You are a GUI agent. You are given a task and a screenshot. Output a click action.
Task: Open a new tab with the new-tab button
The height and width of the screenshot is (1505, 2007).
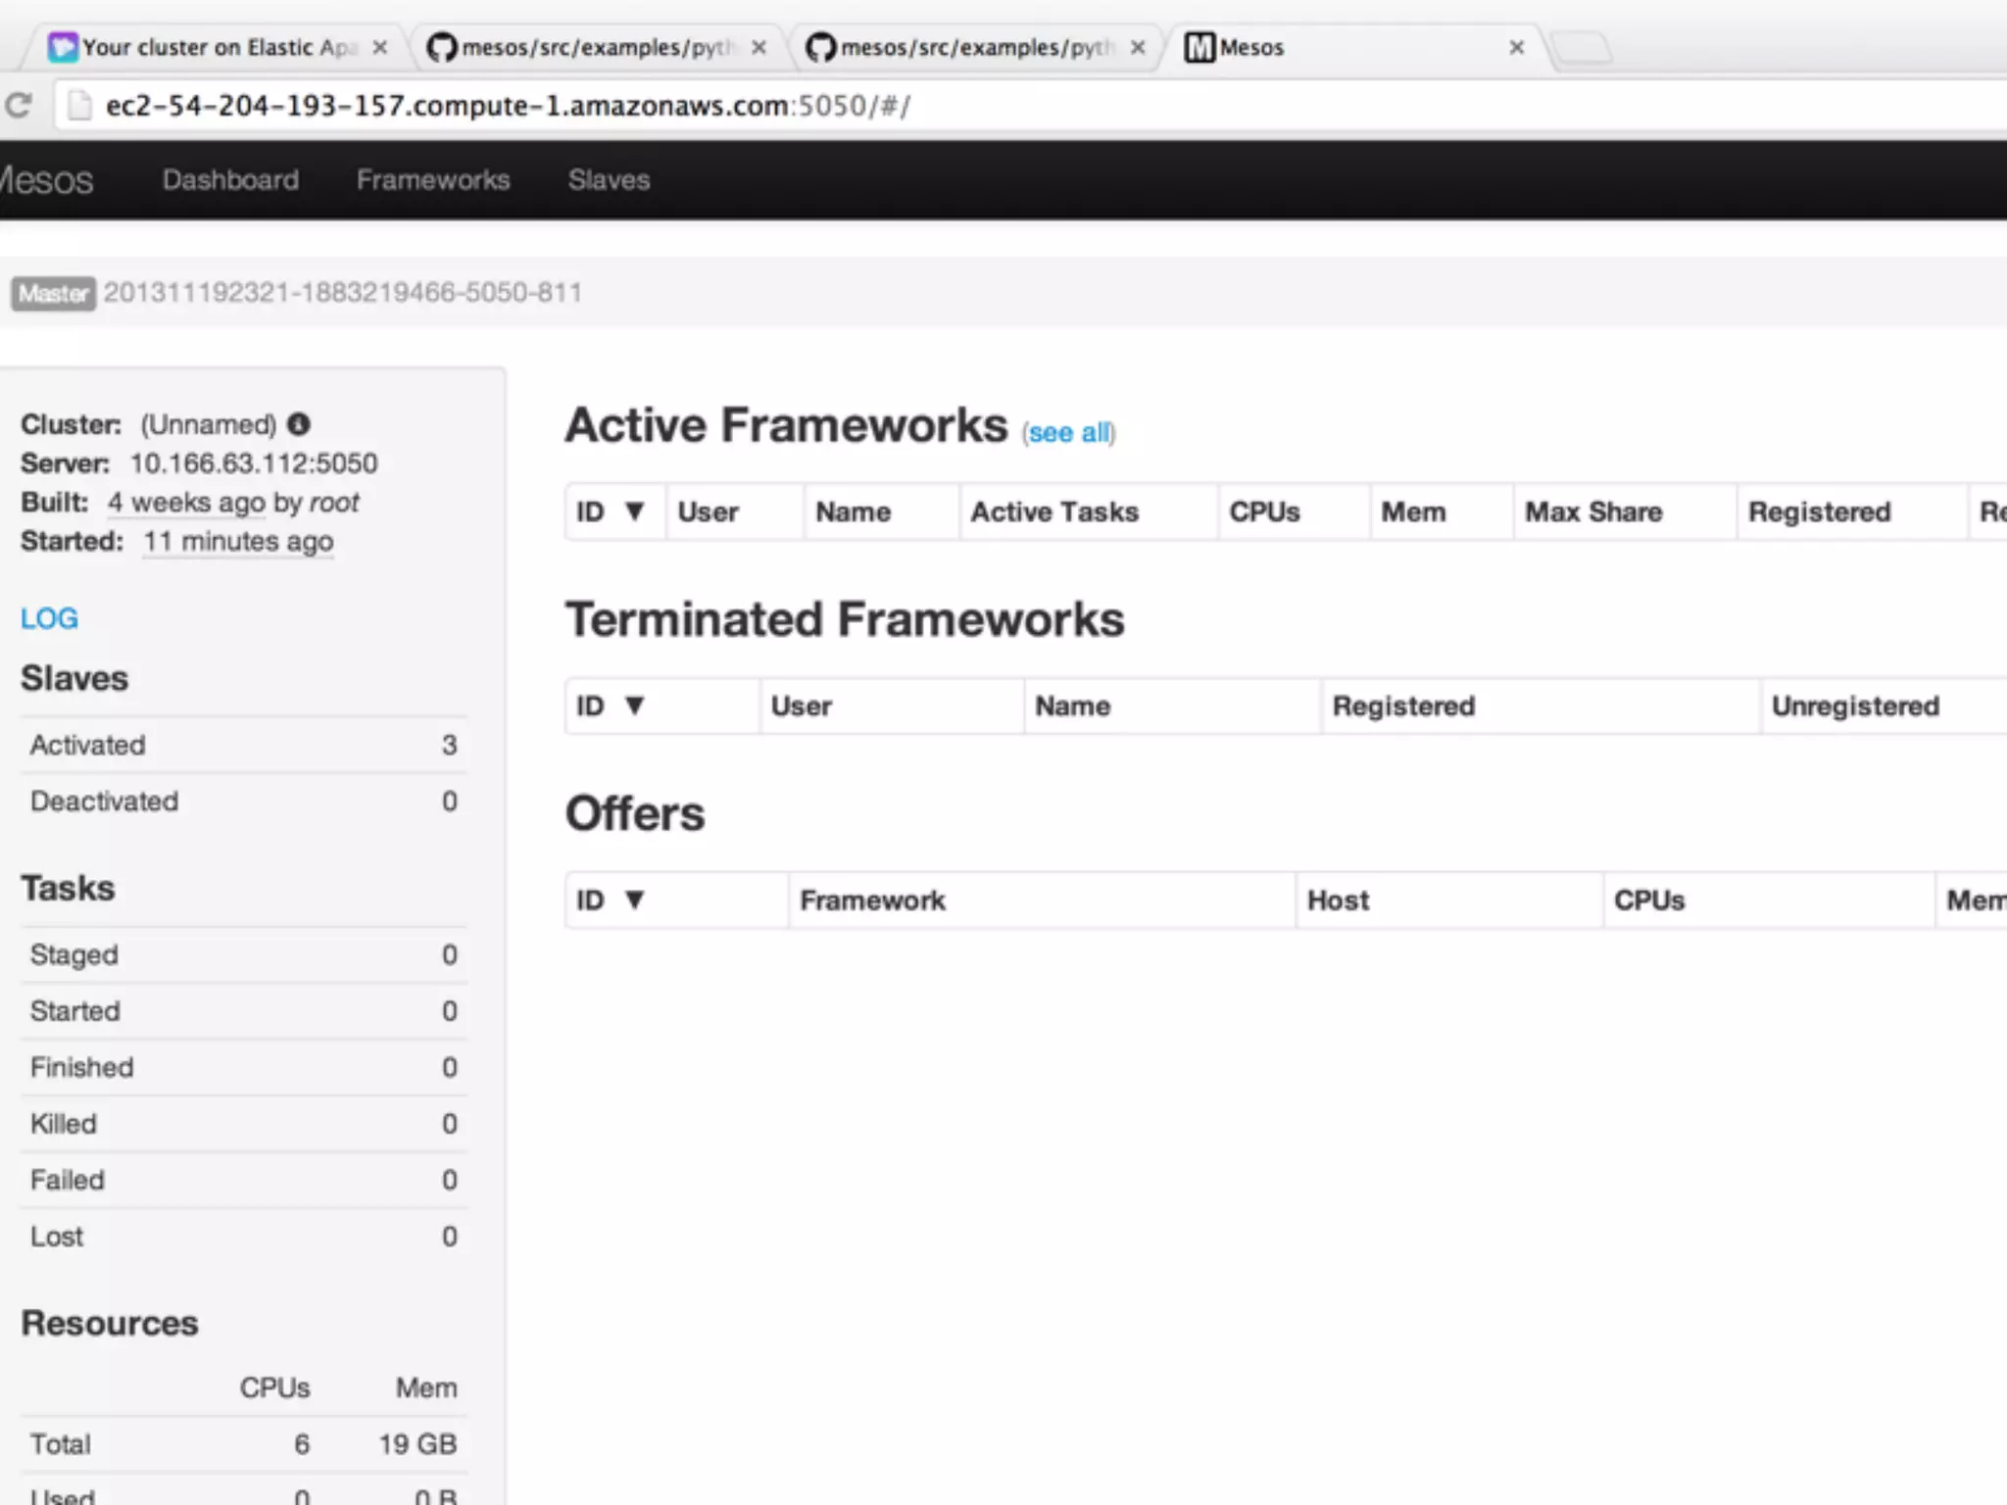(1581, 47)
